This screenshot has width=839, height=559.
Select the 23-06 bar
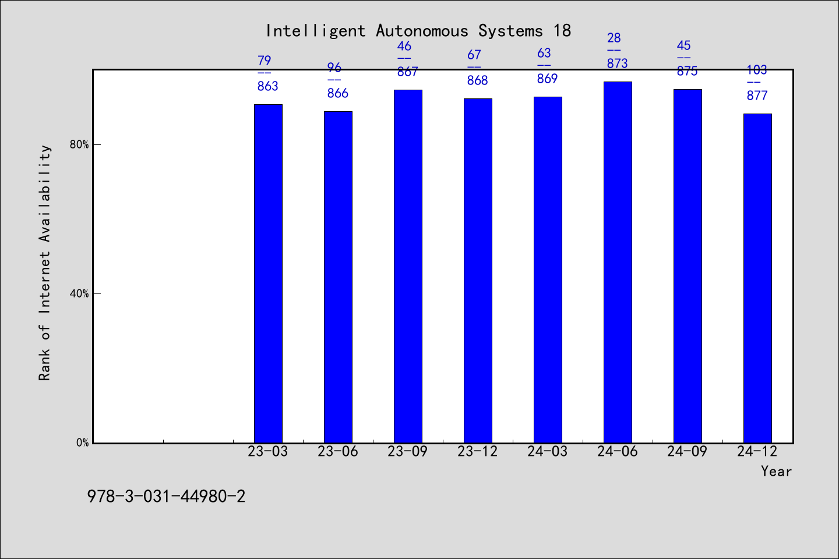pos(338,277)
